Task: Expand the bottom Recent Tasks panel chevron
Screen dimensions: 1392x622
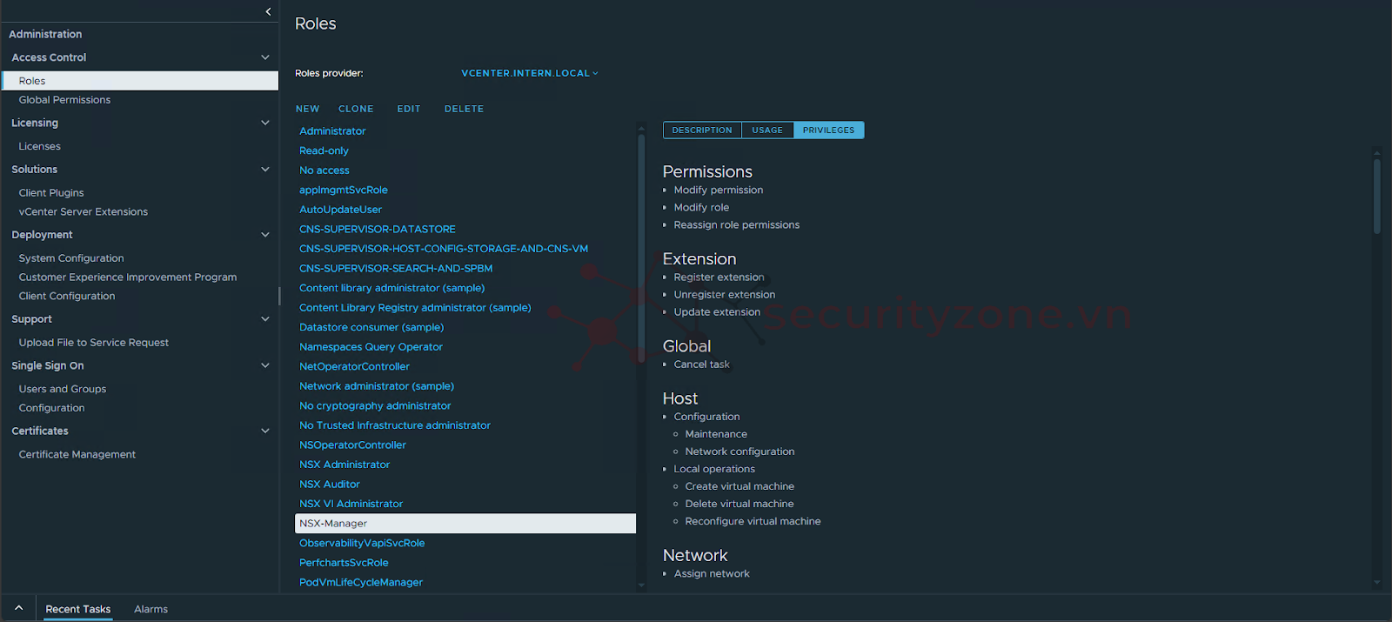Action: click(18, 608)
